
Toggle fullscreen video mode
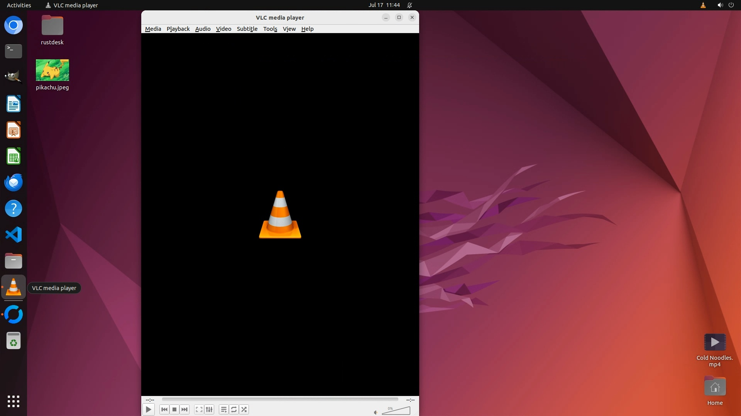coord(199,409)
